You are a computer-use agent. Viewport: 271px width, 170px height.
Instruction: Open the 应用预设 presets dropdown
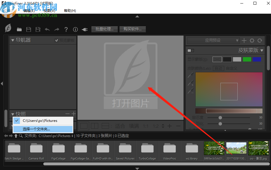[213, 41]
